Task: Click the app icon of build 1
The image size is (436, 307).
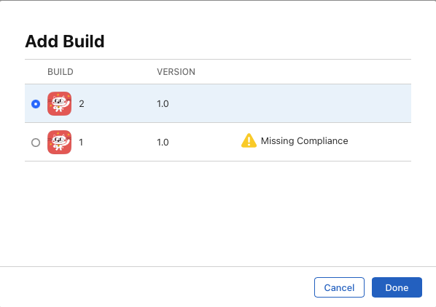Action: 59,143
